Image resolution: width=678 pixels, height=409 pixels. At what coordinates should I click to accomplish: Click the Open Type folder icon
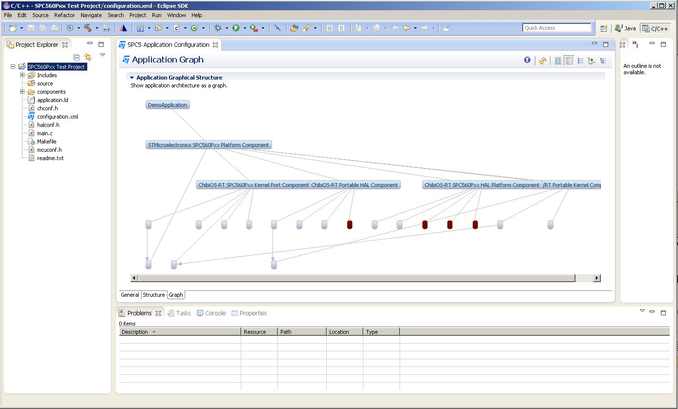coord(294,28)
